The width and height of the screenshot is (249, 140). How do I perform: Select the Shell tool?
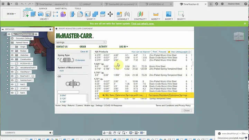coord(87,14)
